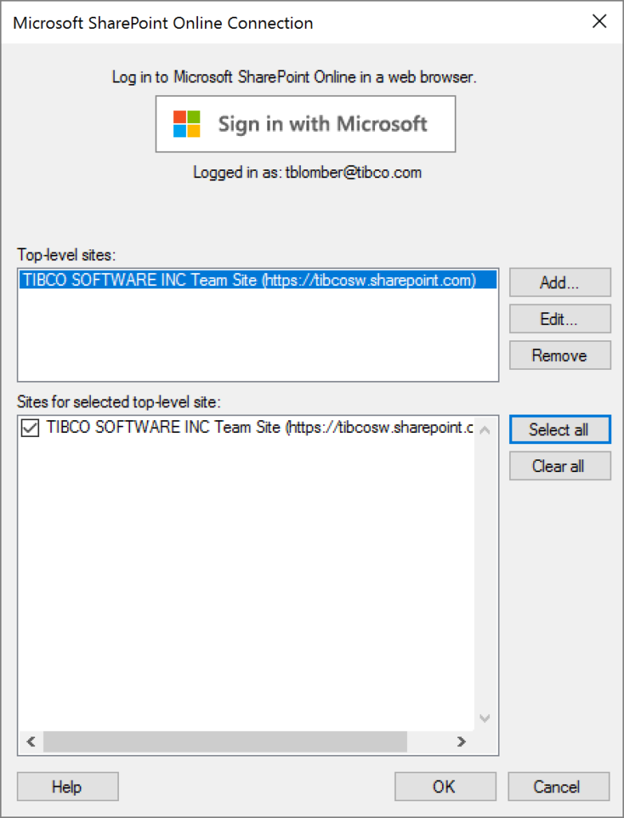This screenshot has height=818, width=624.
Task: Remove the selected top-level site
Action: click(x=560, y=355)
